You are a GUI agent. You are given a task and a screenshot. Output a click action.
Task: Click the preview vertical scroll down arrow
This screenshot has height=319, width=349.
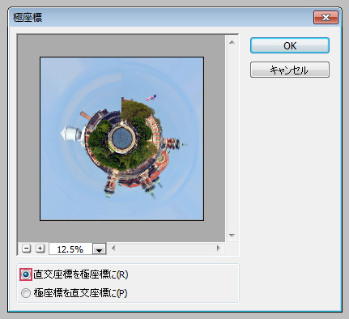tap(232, 236)
